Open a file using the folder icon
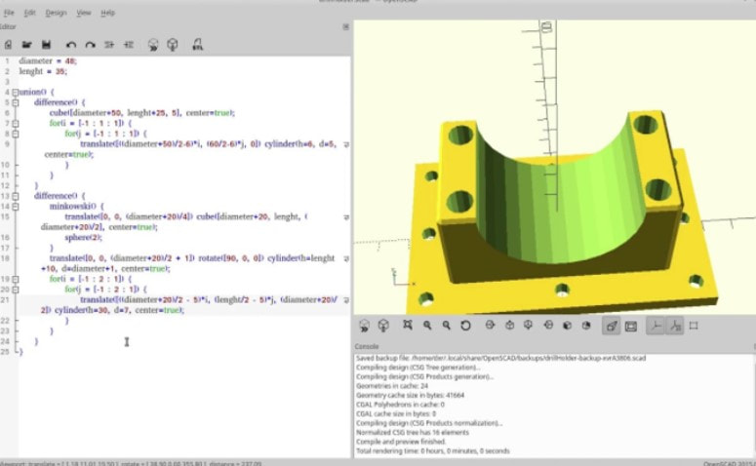The height and width of the screenshot is (466, 756). pos(27,44)
